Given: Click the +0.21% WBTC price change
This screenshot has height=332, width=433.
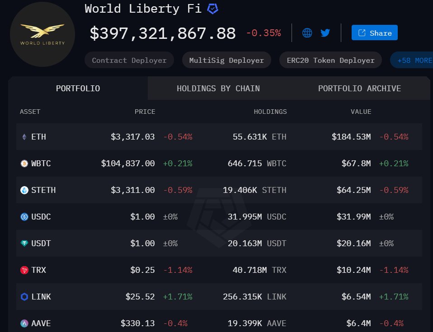Looking at the screenshot, I should (x=178, y=164).
